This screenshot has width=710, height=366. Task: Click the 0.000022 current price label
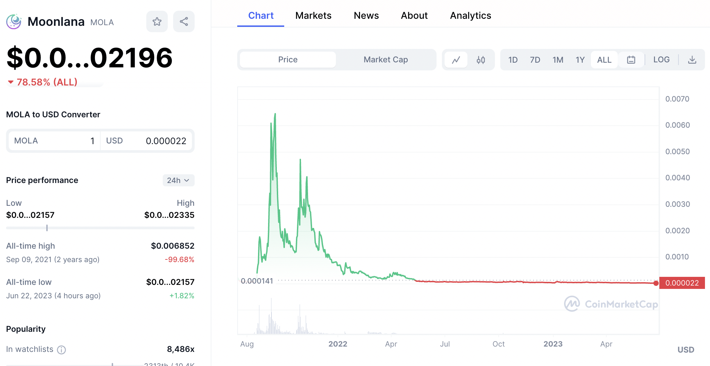pyautogui.click(x=682, y=283)
